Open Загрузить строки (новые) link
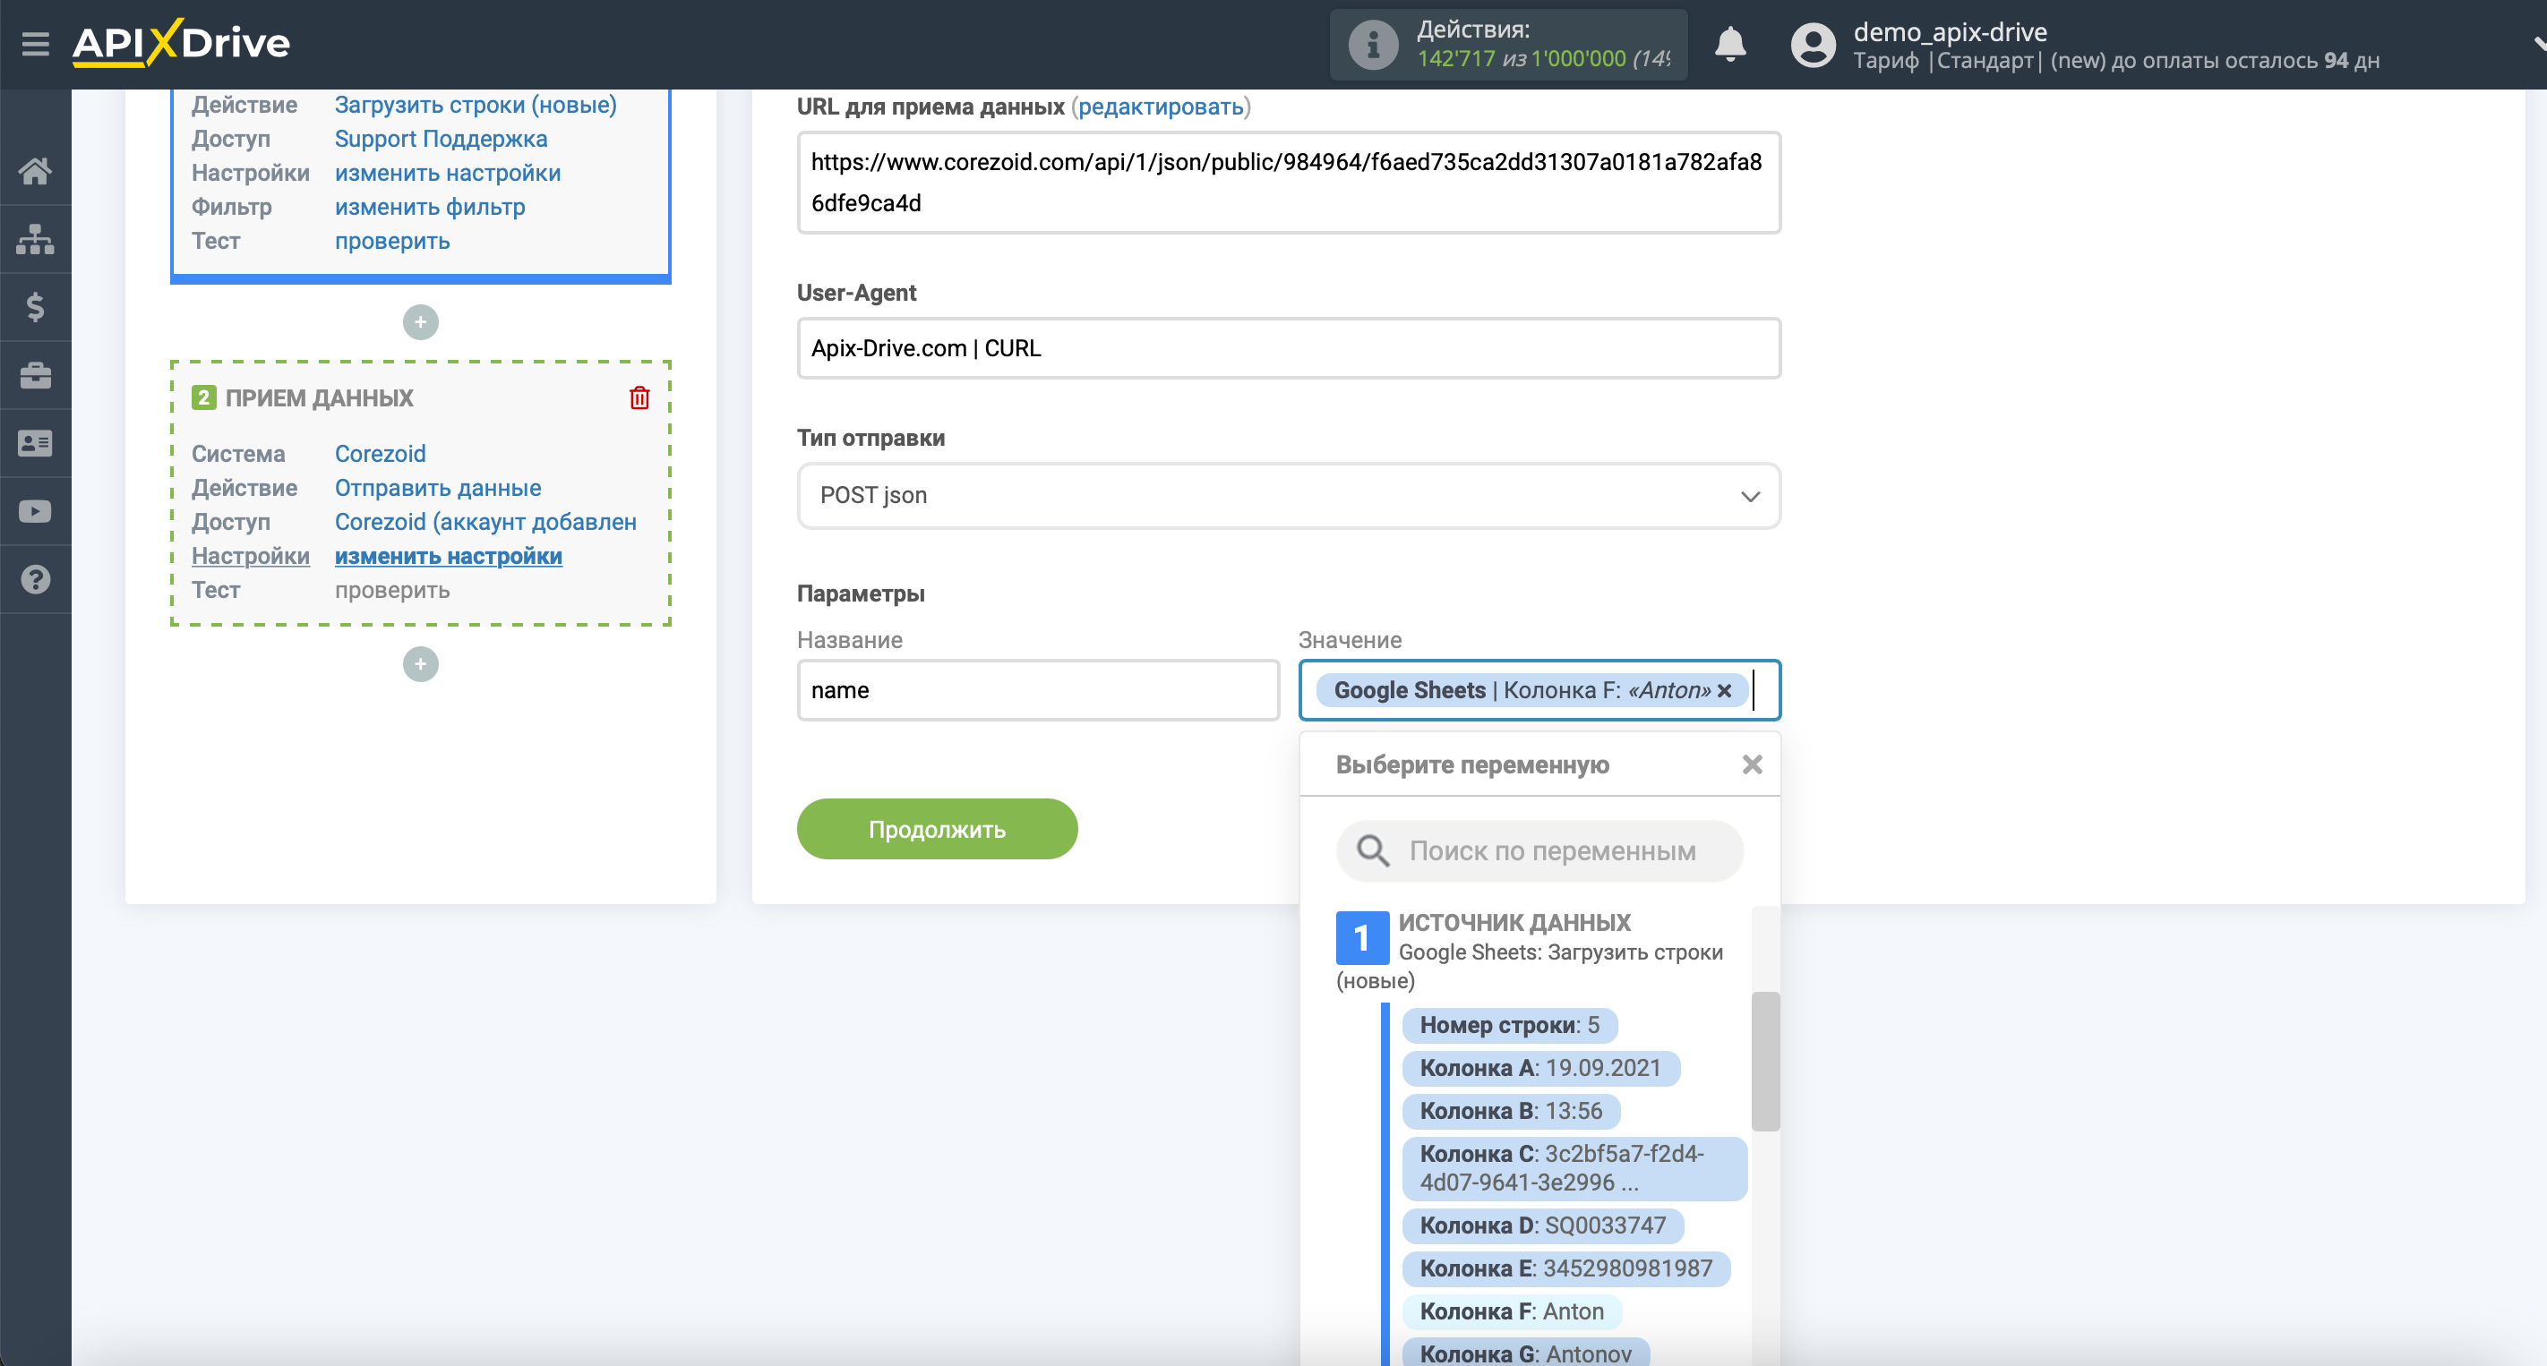The width and height of the screenshot is (2547, 1366). pyautogui.click(x=476, y=105)
